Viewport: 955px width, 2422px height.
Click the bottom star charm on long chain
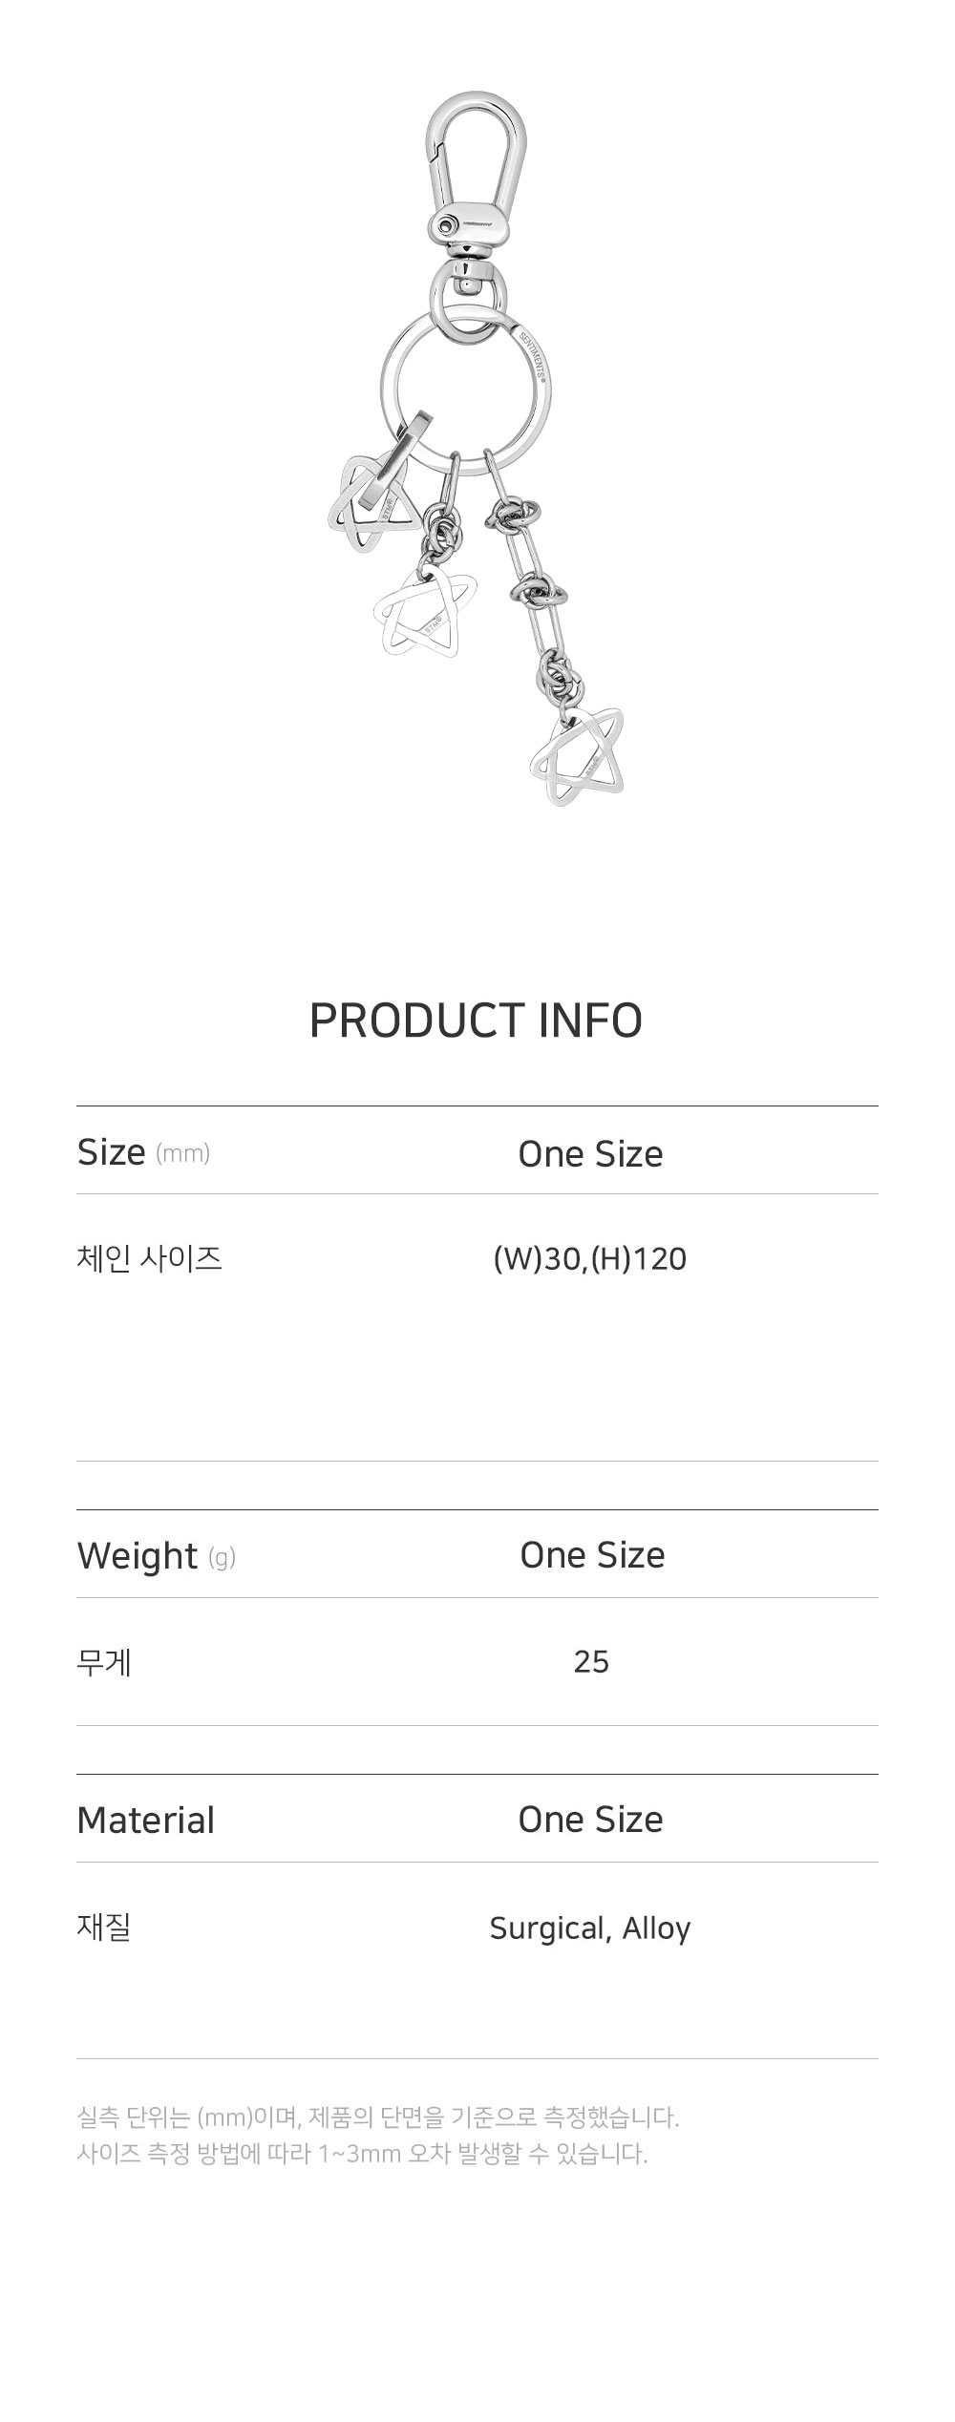[577, 756]
